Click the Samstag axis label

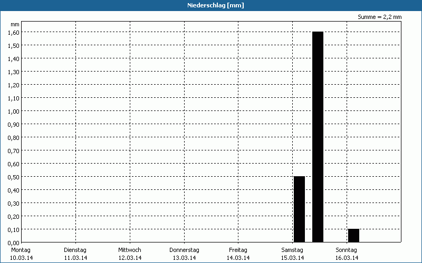click(x=292, y=250)
